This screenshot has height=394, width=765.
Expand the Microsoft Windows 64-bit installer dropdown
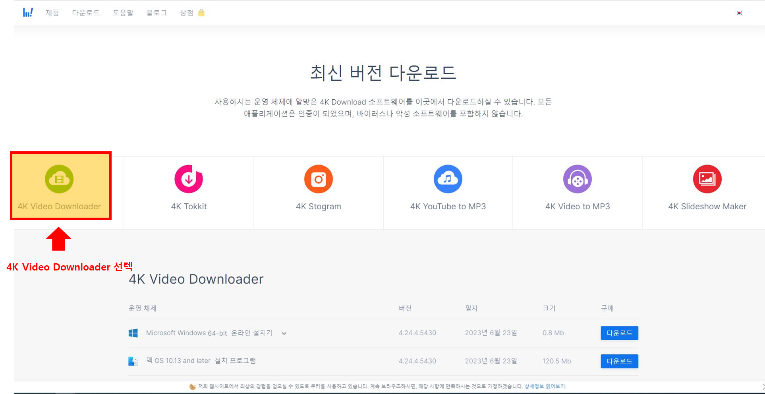[x=284, y=334]
